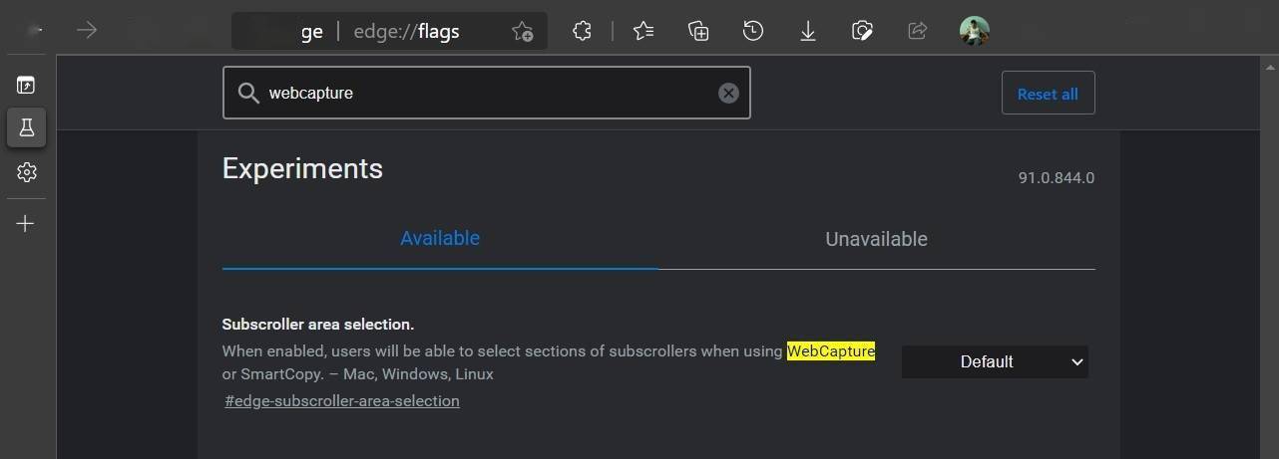The height and width of the screenshot is (459, 1279).
Task: Click the Web capture toolbar icon
Action: (x=863, y=31)
